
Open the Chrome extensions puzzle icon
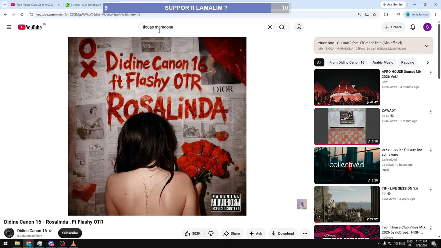tap(386, 14)
